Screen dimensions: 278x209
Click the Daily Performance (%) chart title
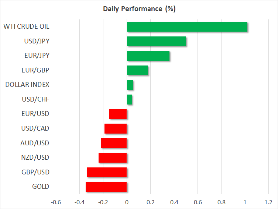[x=139, y=9]
